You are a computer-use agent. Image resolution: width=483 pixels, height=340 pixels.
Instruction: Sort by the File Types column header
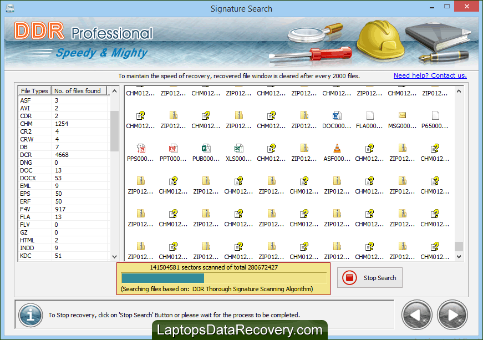pos(34,91)
